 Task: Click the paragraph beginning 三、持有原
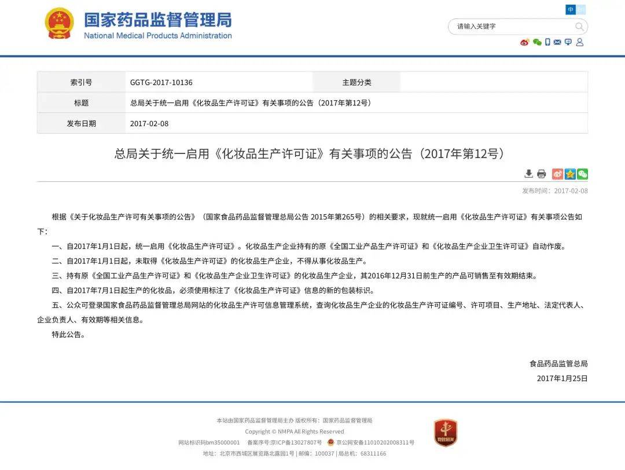pos(295,276)
